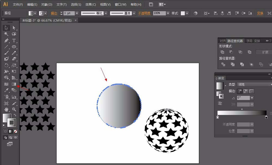The width and height of the screenshot is (272, 165).
Task: Select the Gradient tool in the toolbar
Action: point(14,84)
